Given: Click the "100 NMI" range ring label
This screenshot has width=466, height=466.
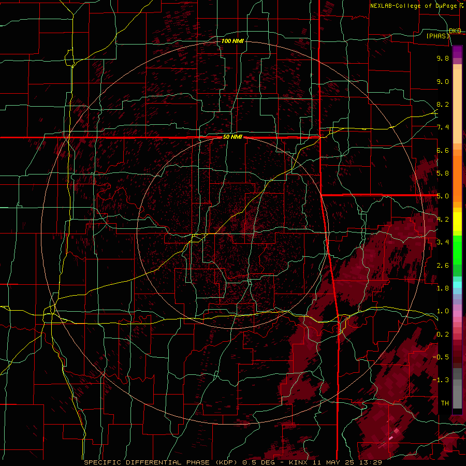Looking at the screenshot, I should 232,41.
